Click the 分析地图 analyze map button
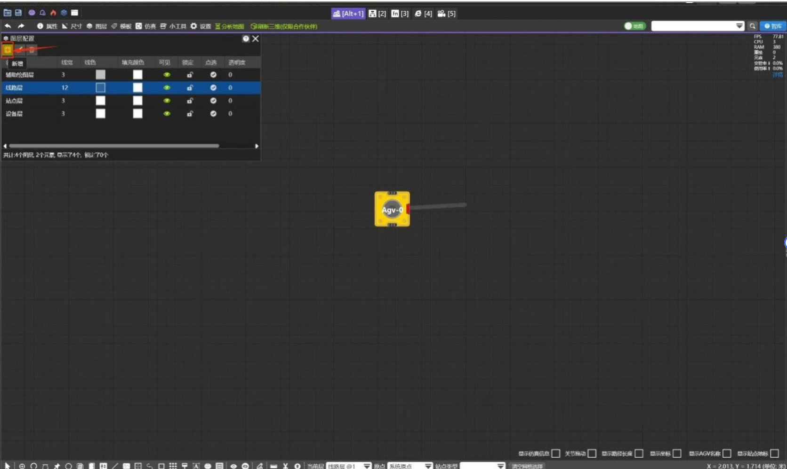This screenshot has width=787, height=469. [x=230, y=26]
